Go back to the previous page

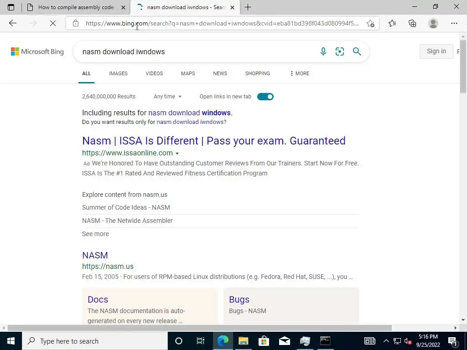pyautogui.click(x=12, y=23)
